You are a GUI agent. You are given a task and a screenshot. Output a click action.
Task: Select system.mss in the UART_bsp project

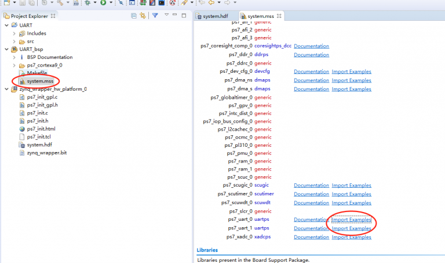pyautogui.click(x=40, y=82)
